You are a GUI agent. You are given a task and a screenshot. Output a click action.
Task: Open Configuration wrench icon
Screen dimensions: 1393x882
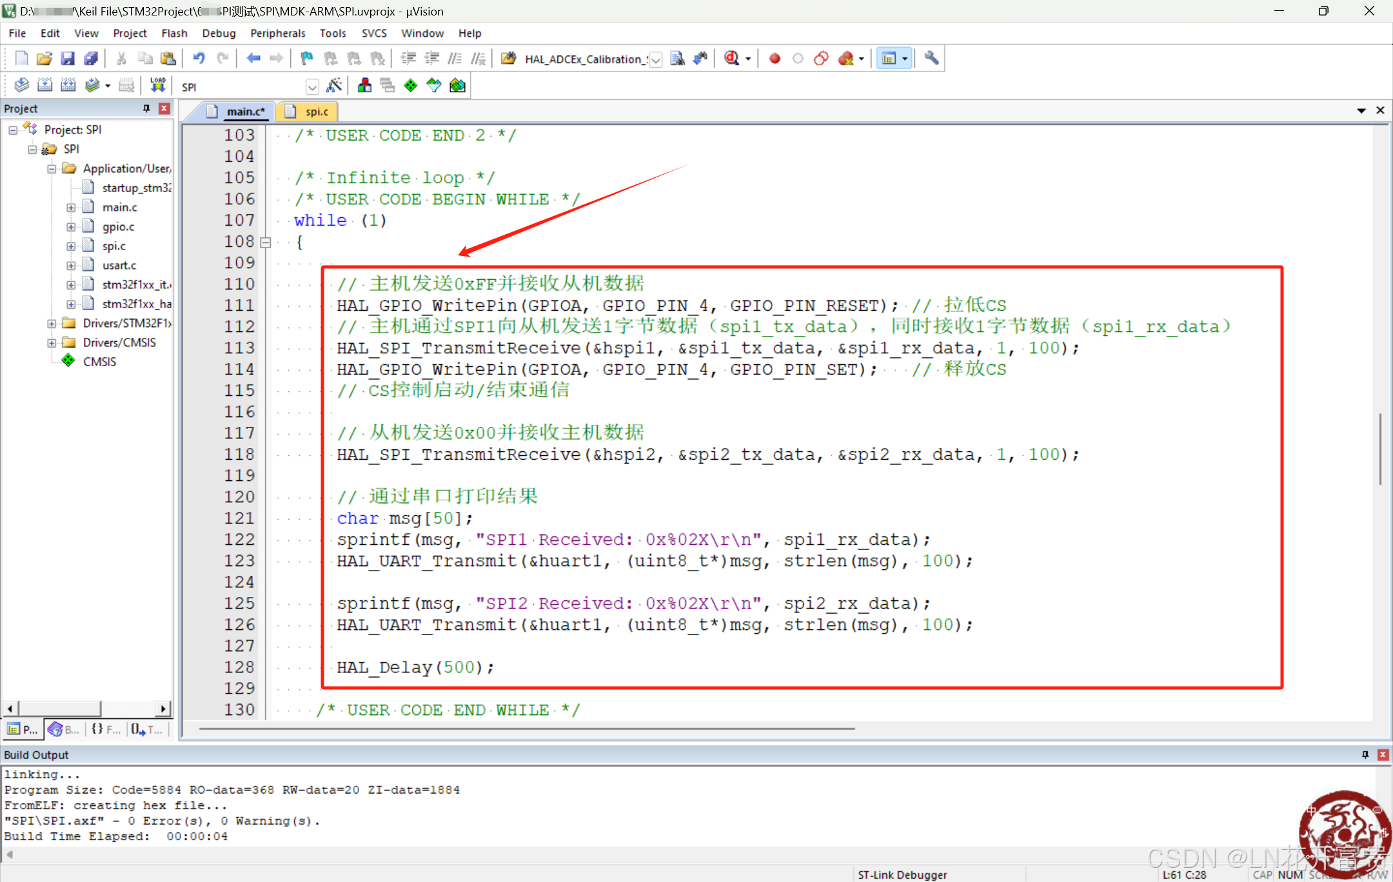pos(931,59)
